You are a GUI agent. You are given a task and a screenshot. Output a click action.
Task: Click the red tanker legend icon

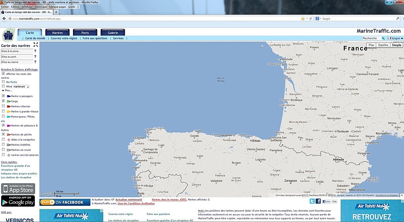(x=9, y=106)
